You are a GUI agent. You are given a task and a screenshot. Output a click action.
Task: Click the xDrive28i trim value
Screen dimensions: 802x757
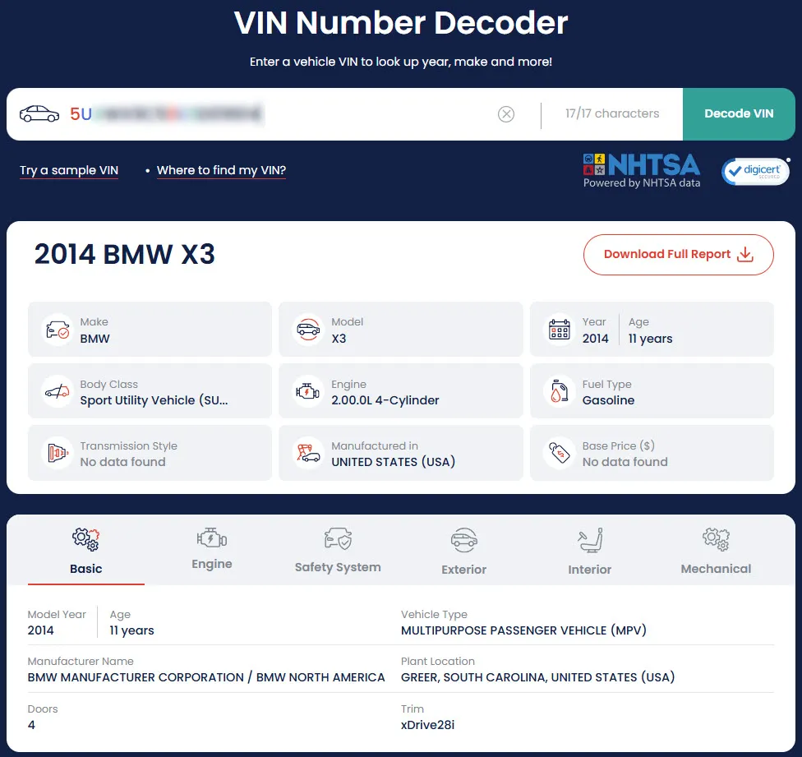click(427, 725)
